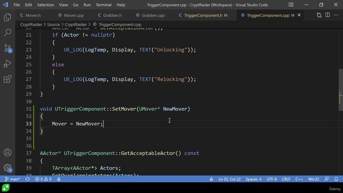Click the nullptr keyword on line 21
The height and width of the screenshot is (193, 343).
tap(101, 35)
